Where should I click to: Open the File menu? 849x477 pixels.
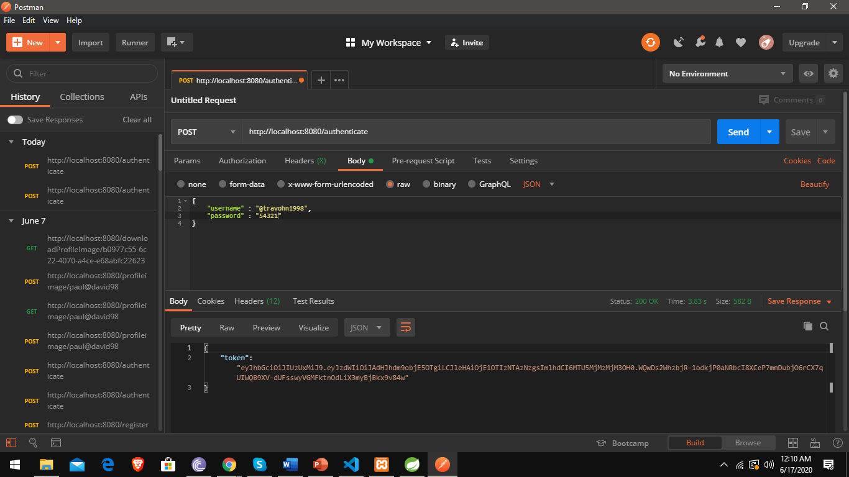pyautogui.click(x=9, y=20)
